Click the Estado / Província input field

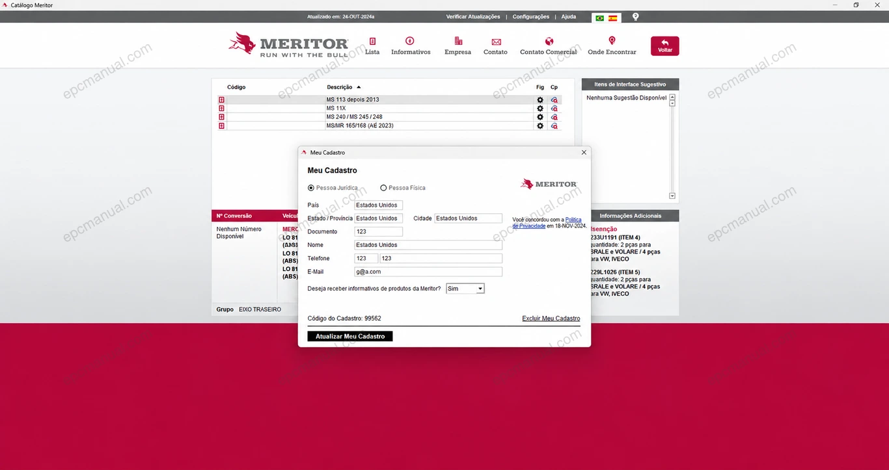(379, 218)
